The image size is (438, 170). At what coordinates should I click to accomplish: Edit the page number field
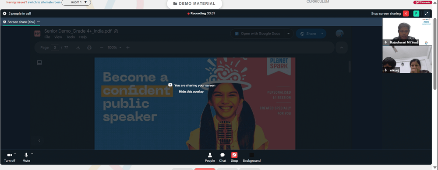55,48
